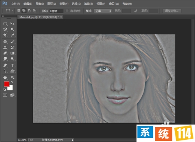
Task: Click the 宽度 width input field
Action: pos(126,11)
